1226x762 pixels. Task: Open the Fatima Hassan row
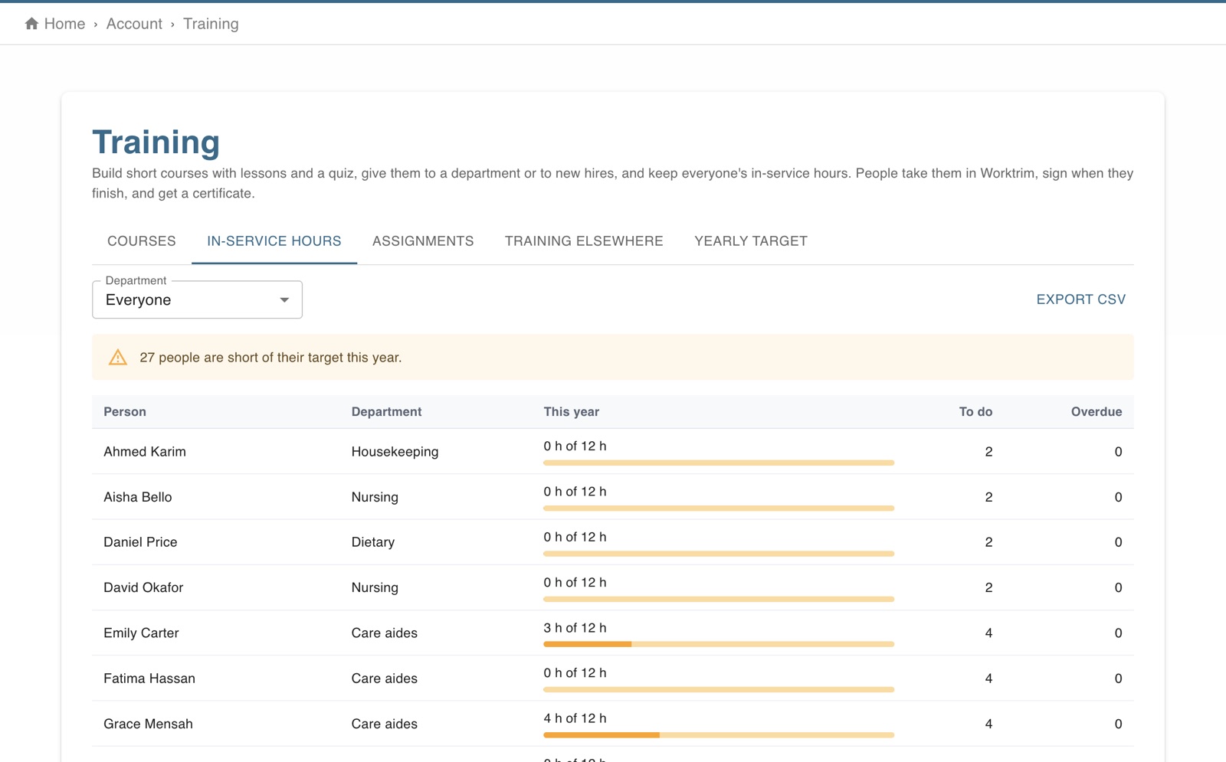(x=613, y=679)
